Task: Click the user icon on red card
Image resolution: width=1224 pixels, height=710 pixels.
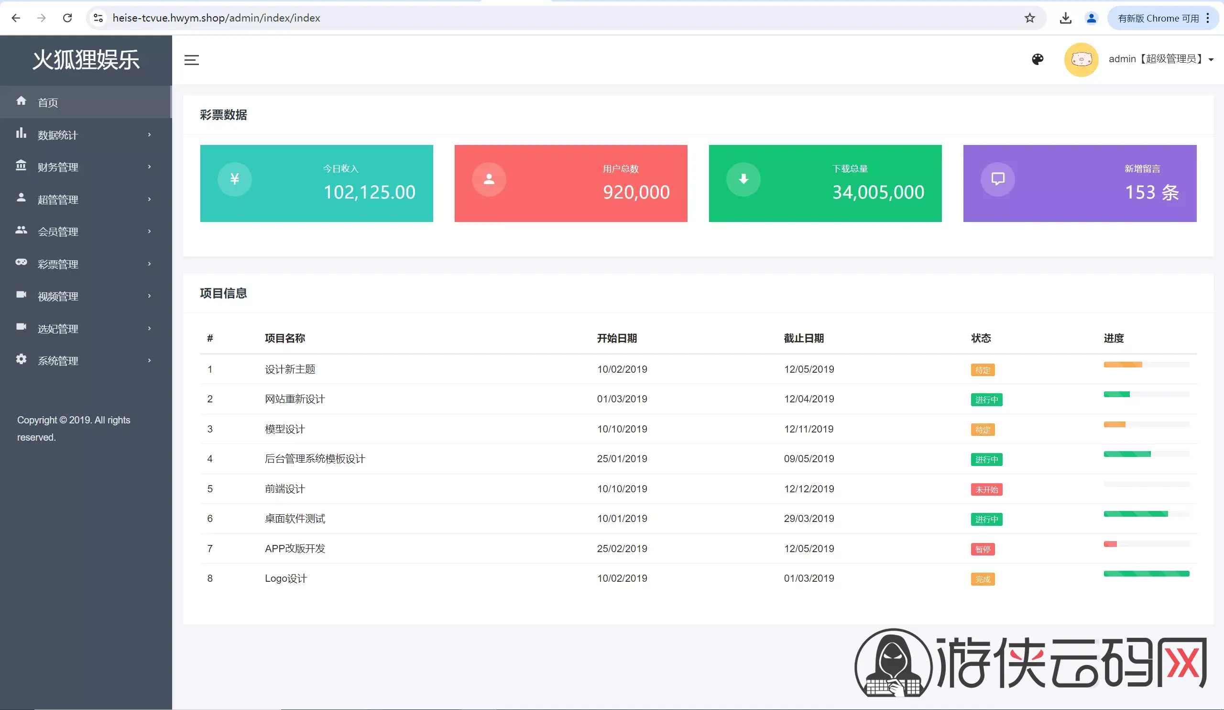Action: pos(489,179)
